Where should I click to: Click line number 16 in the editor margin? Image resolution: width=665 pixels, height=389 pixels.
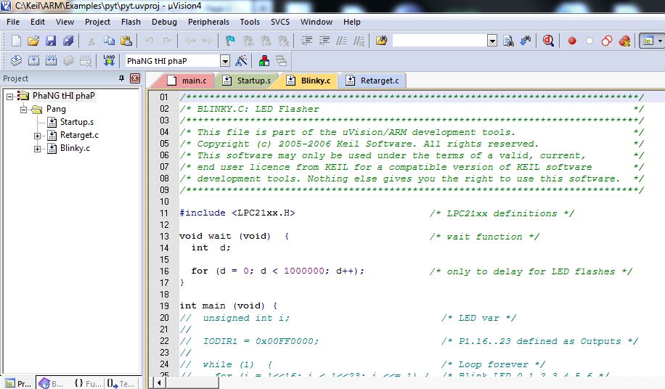click(x=164, y=271)
